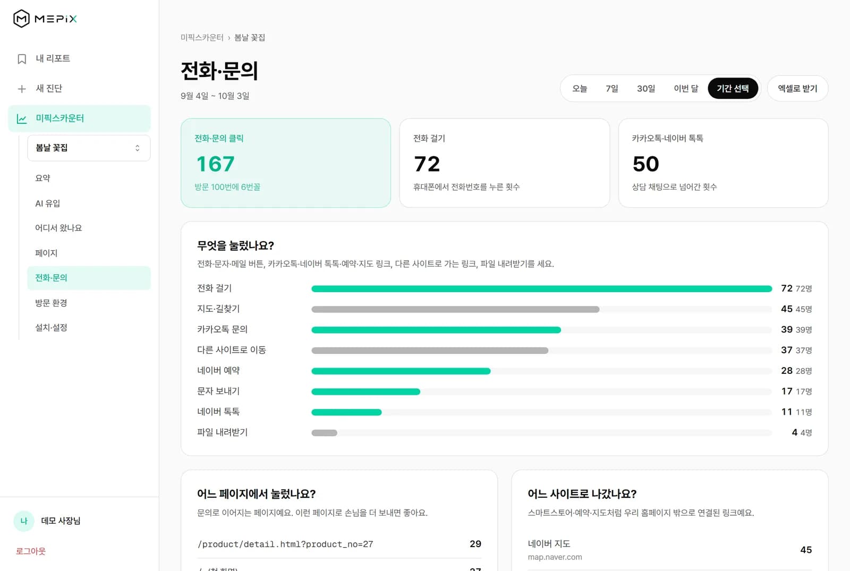850x571 pixels.
Task: Click the 네이버 예약 row label
Action: (218, 371)
